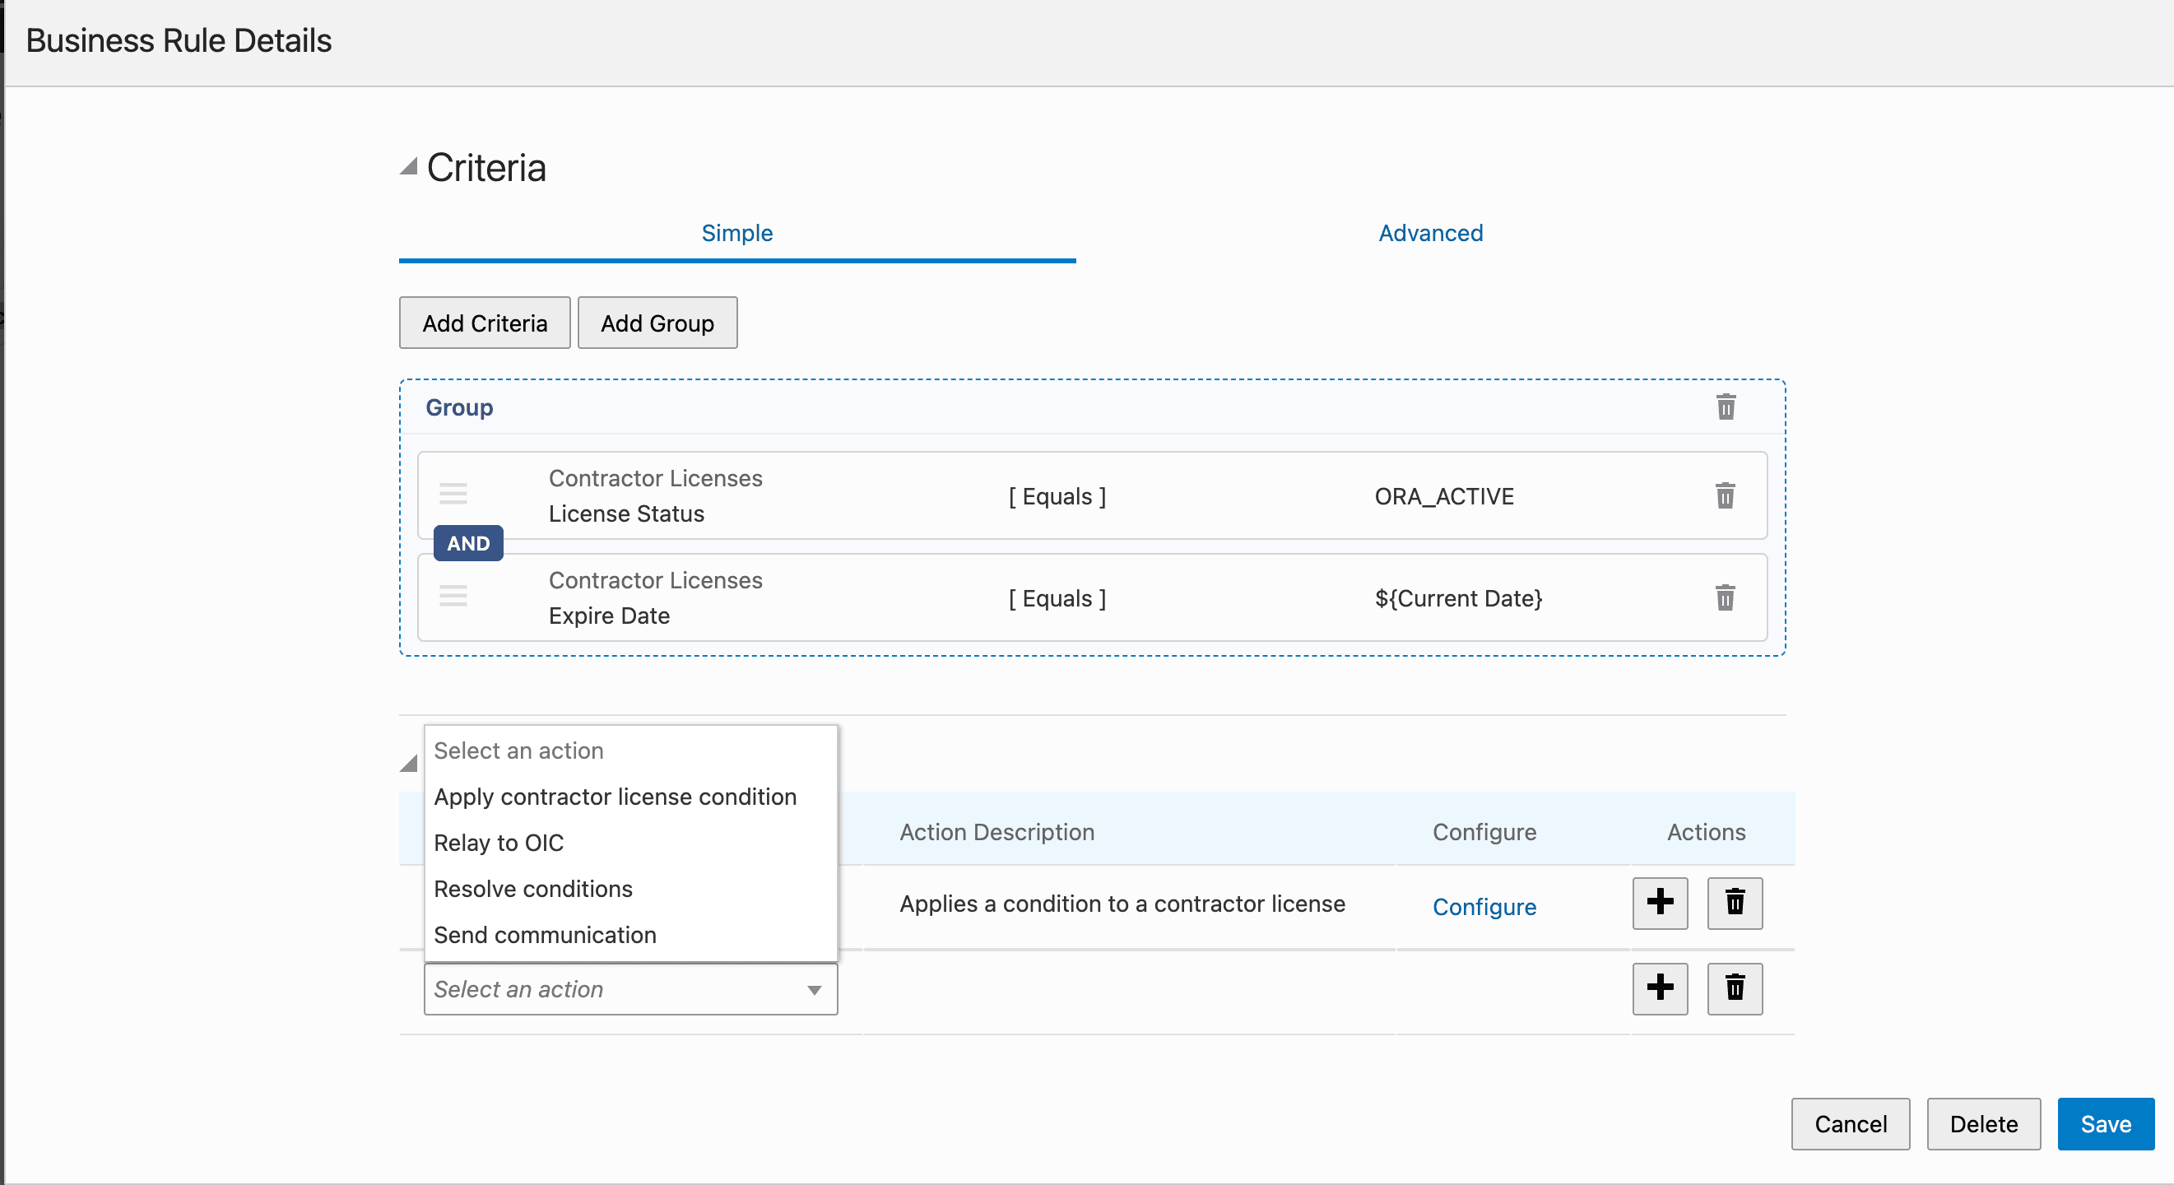2174x1185 pixels.
Task: Click trash icon in empty action row
Action: 1735,987
